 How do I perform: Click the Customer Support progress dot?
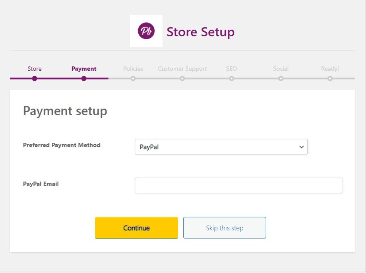[182, 79]
